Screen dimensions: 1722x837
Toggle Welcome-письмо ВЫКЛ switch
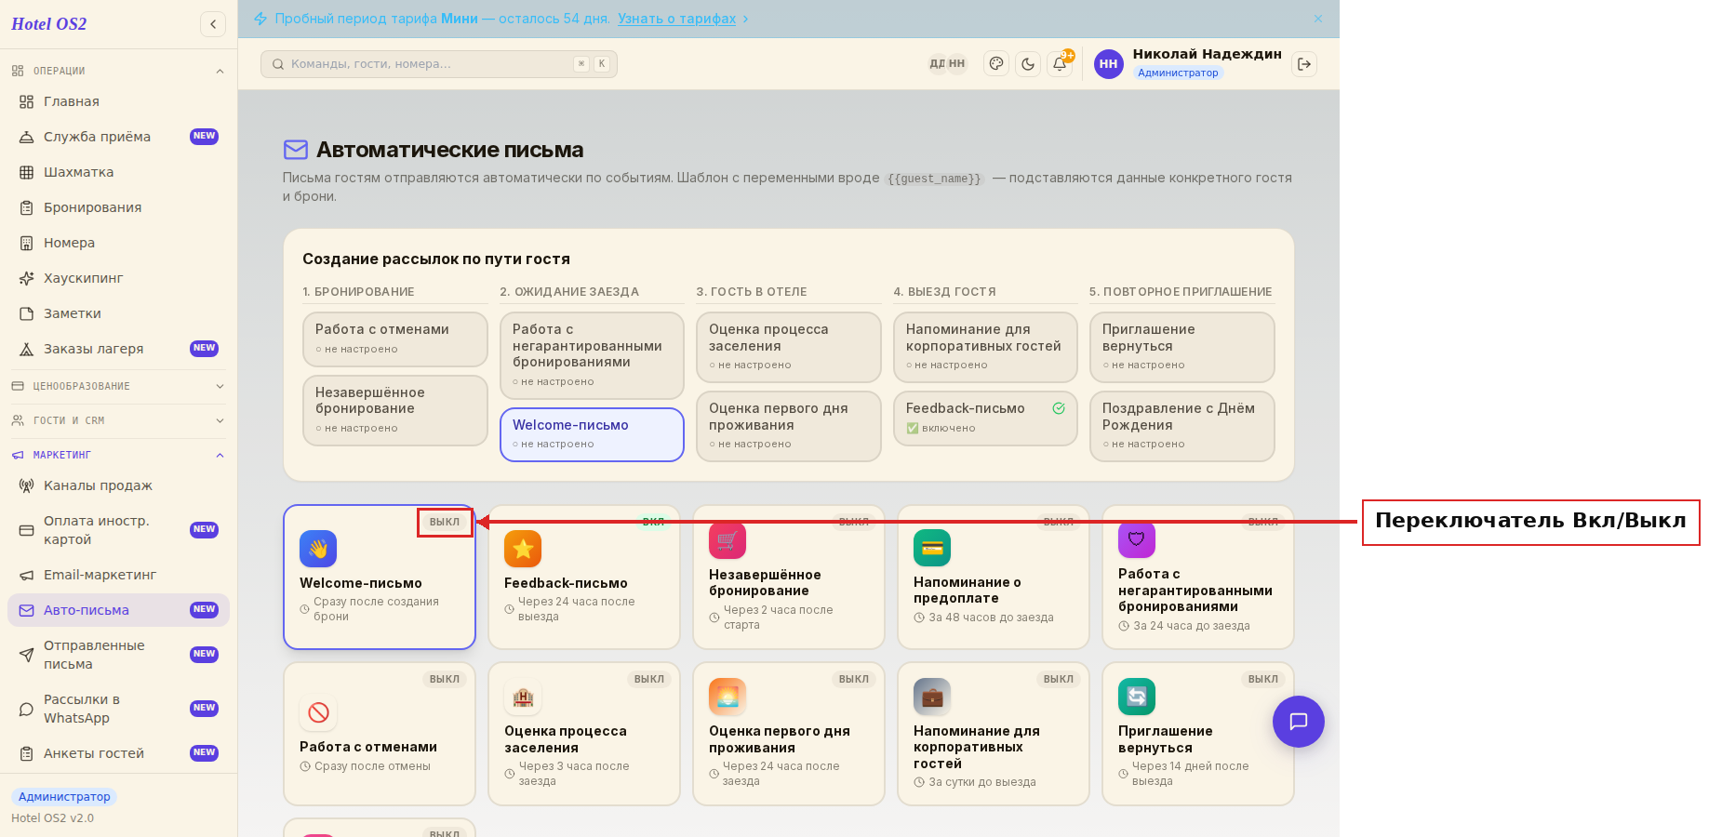pos(445,522)
